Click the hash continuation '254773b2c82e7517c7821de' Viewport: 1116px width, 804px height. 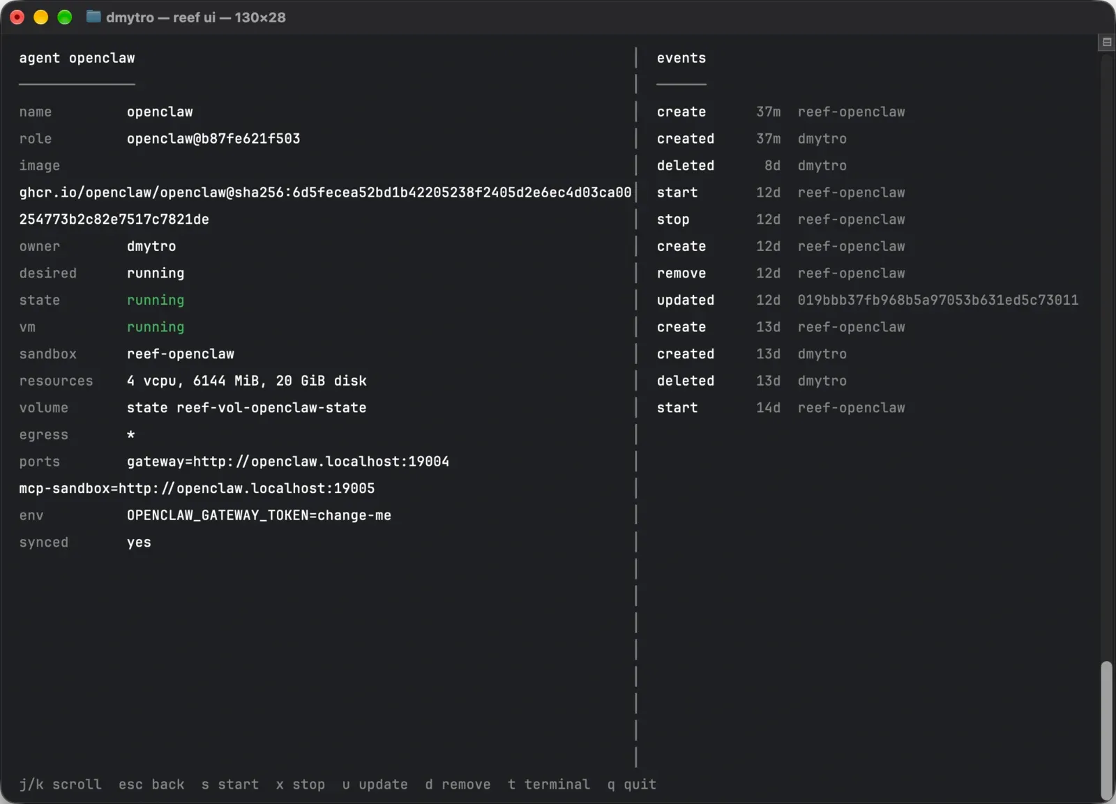point(114,220)
